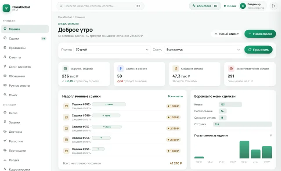Click the Заканчивается на складе box icon

coord(231,69)
